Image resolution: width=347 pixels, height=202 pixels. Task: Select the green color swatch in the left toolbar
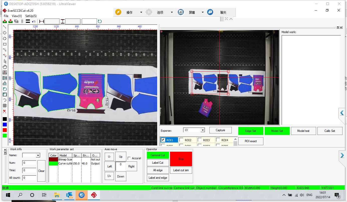[x=5, y=135]
